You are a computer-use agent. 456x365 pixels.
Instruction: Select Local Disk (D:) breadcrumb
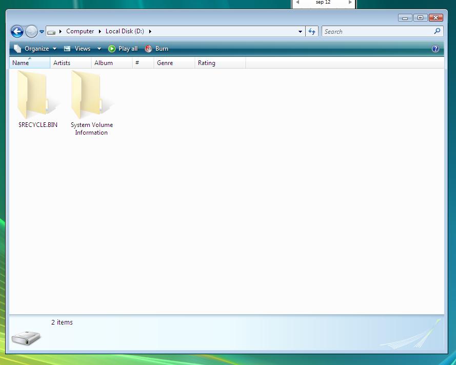tap(125, 31)
